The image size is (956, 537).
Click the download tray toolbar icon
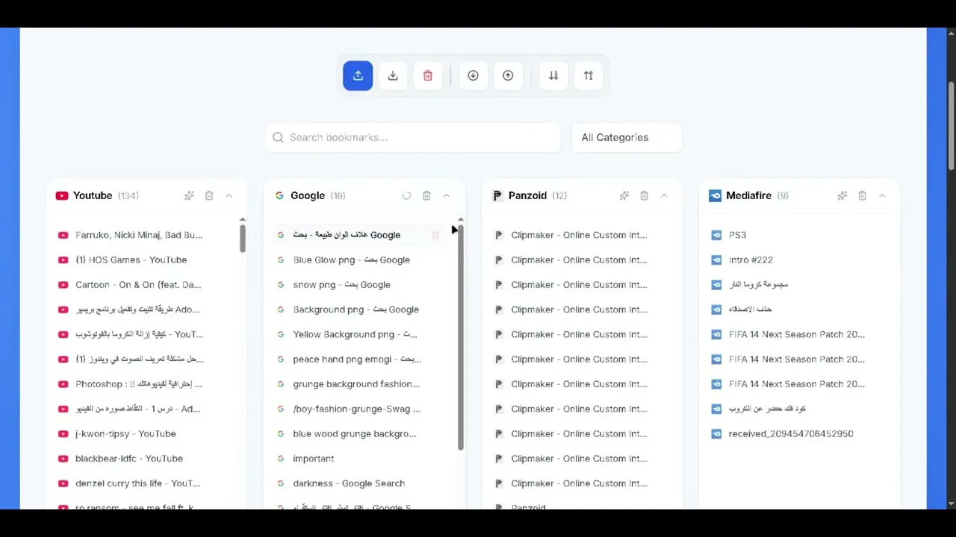393,75
